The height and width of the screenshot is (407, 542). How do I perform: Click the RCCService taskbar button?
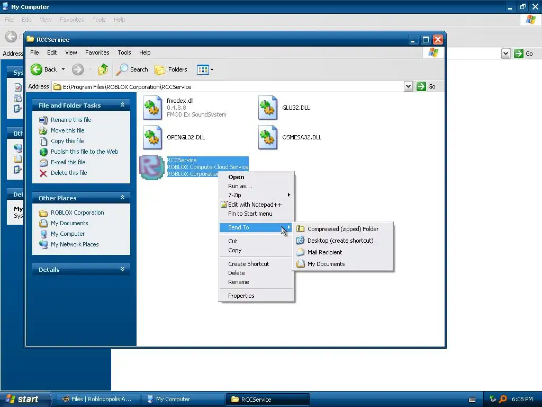click(x=268, y=399)
